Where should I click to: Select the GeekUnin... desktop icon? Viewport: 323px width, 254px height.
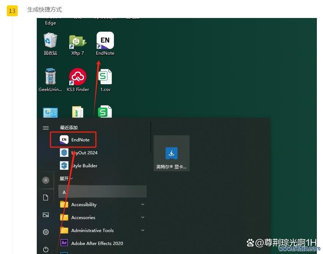click(50, 80)
